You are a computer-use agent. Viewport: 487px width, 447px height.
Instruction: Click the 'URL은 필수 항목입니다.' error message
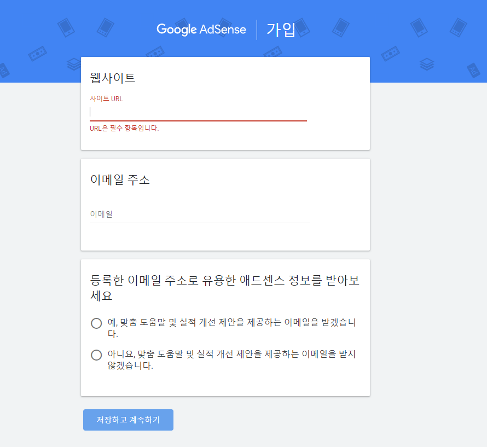[x=124, y=128]
